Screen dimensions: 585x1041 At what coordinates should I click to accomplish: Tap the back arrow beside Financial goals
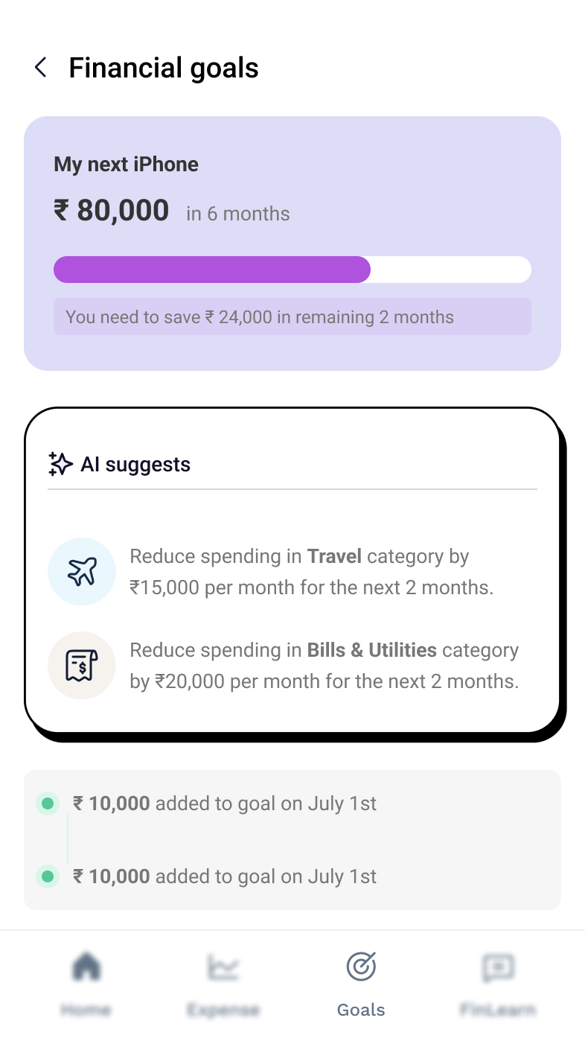(41, 68)
